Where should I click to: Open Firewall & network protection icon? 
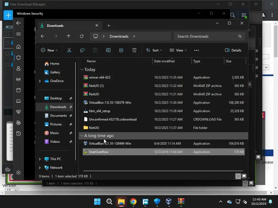pyautogui.click(x=18, y=79)
